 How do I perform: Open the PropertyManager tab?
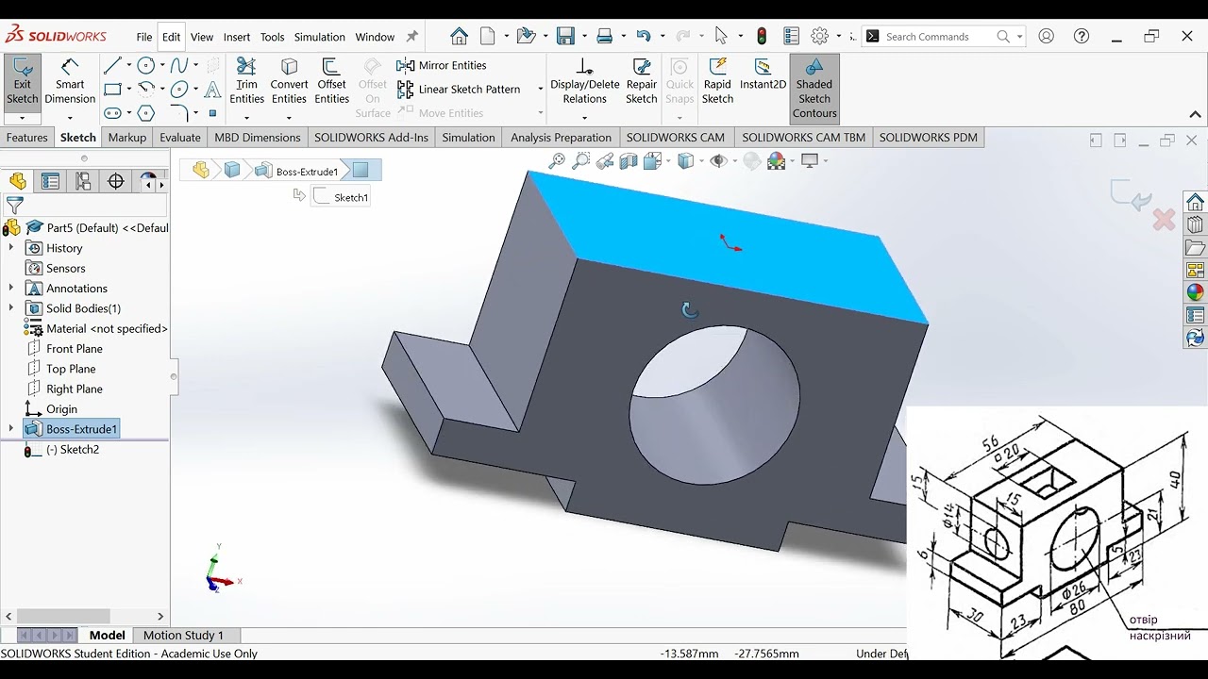pos(51,182)
